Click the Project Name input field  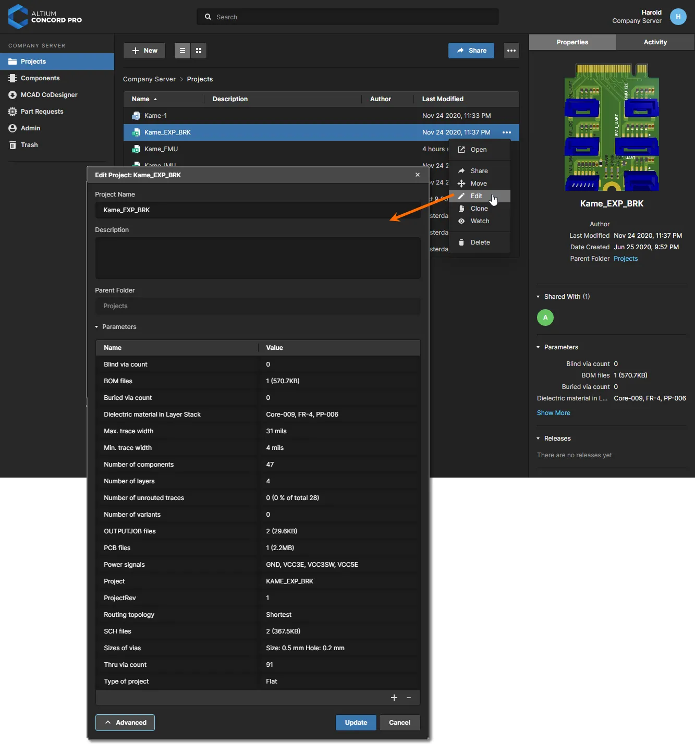258,210
